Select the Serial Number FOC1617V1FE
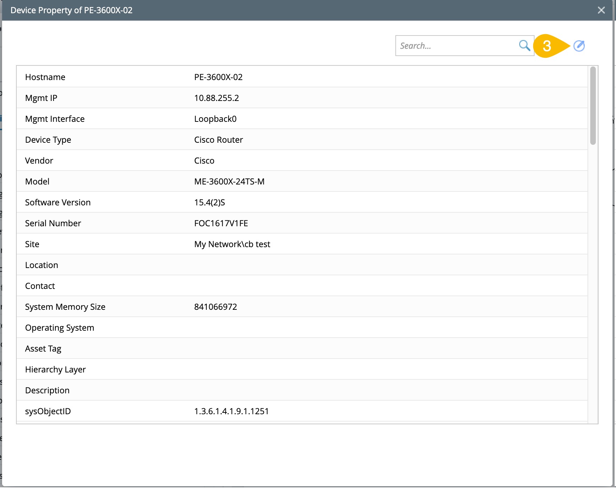Image resolution: width=616 pixels, height=488 pixels. tap(221, 223)
